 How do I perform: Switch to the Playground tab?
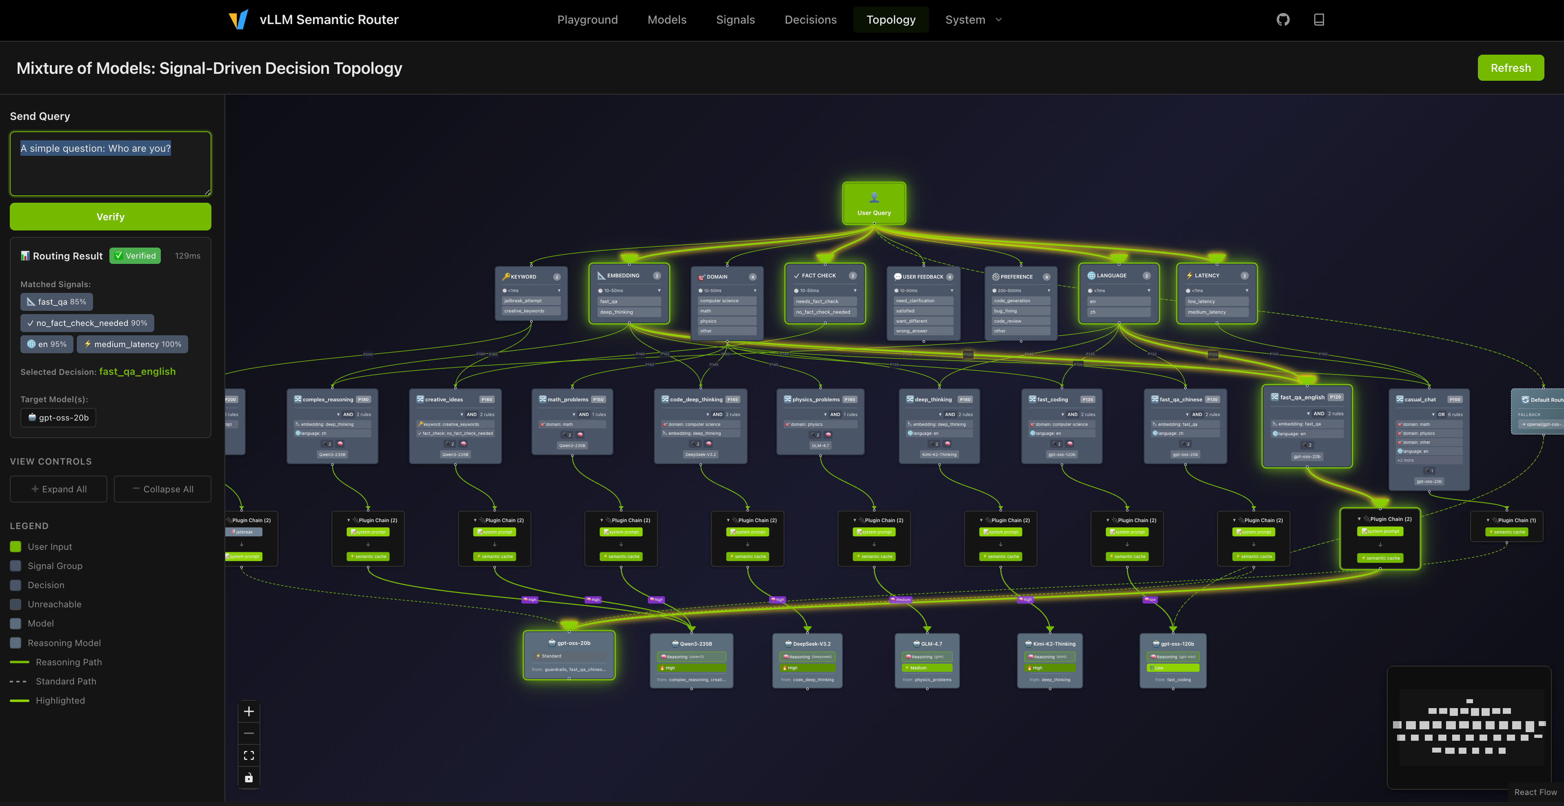587,20
